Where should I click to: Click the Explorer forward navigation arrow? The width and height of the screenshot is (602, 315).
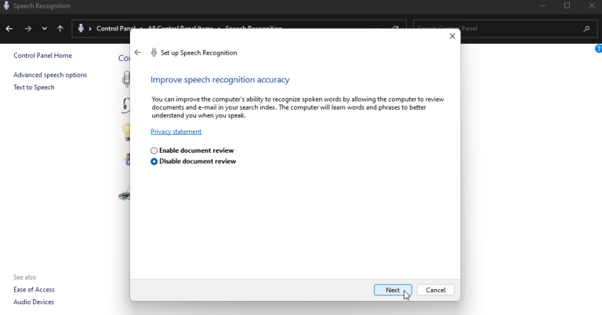click(27, 29)
